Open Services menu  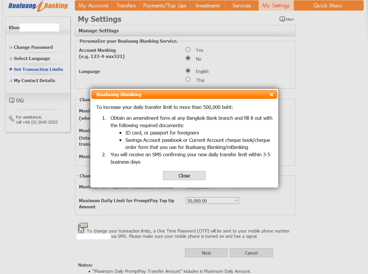click(x=242, y=6)
